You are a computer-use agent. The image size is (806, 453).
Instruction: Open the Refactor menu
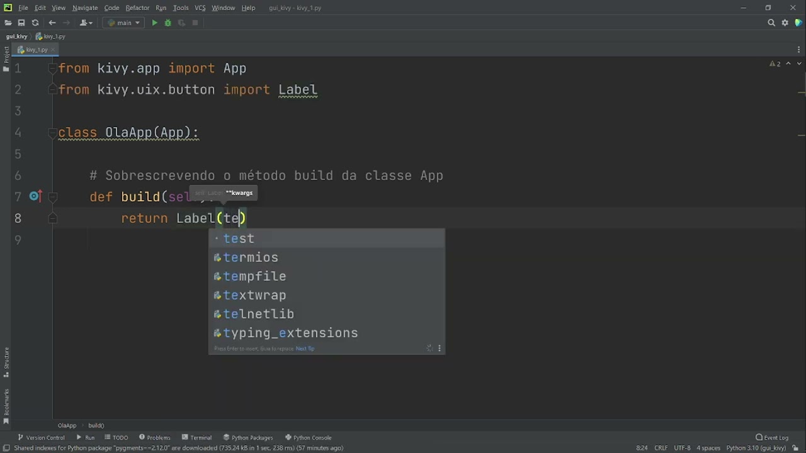coord(137,8)
